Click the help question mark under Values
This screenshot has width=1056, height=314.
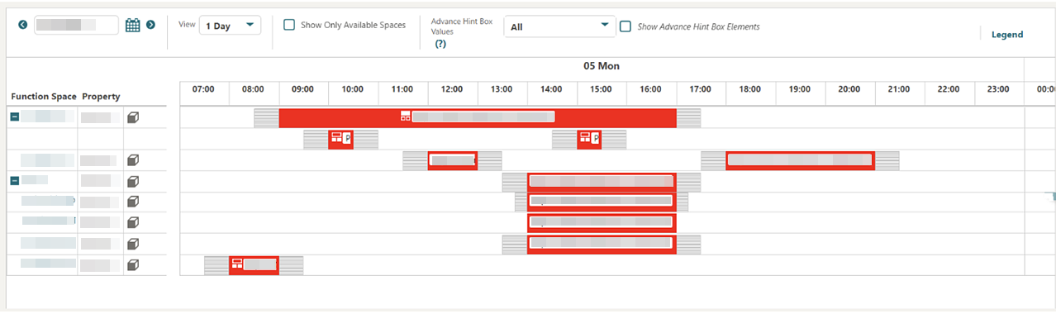[x=440, y=44]
